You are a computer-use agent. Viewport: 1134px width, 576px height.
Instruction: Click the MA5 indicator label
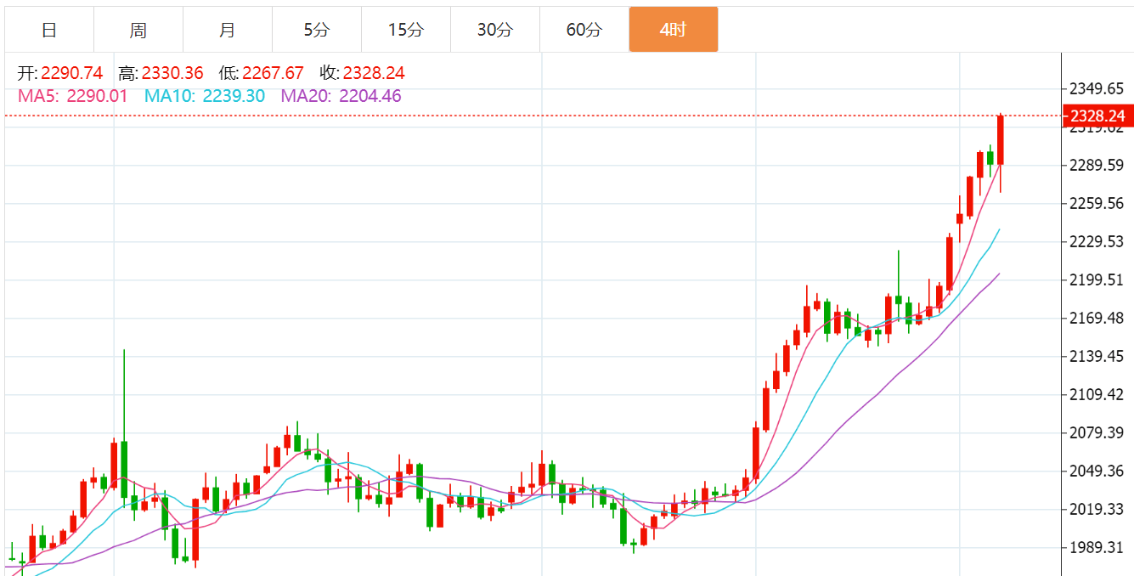point(72,96)
